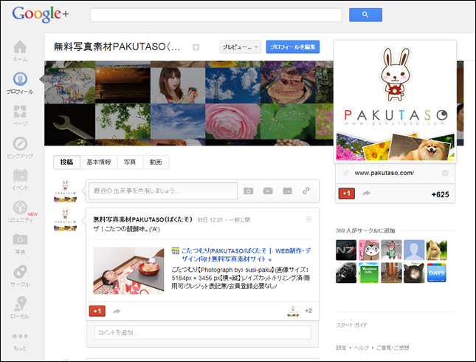Image resolution: width=476 pixels, height=362 pixels.
Task: Click the PAKUTASO rabbit profile picture
Action: point(395,100)
